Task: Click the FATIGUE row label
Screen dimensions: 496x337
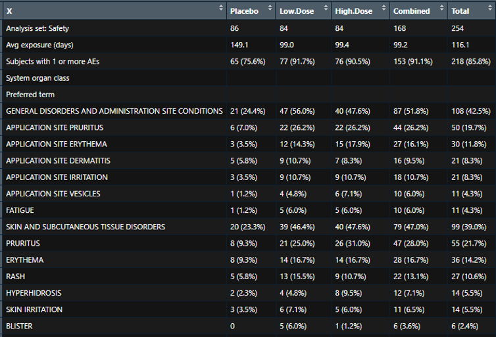Action: [20, 210]
